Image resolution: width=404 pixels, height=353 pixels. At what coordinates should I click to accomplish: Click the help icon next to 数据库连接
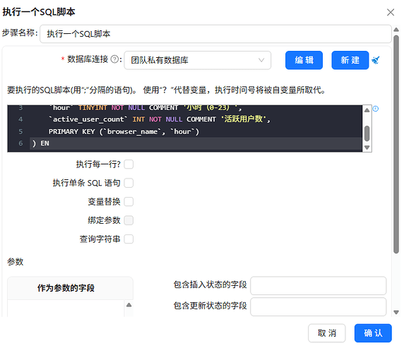[114, 59]
